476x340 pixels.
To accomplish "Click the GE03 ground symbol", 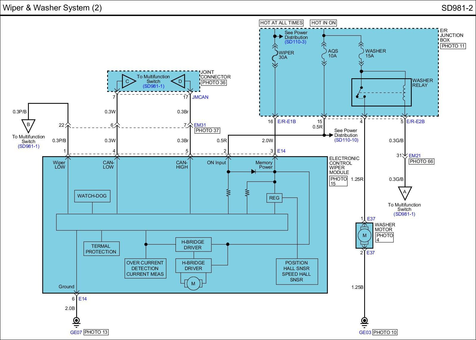I will pyautogui.click(x=364, y=321).
